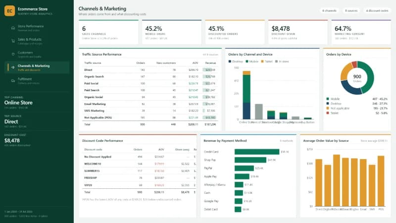Screen dimensions: 396x223
Task: Click the Tablet legend swatch in bar chart
Action: 262,61
